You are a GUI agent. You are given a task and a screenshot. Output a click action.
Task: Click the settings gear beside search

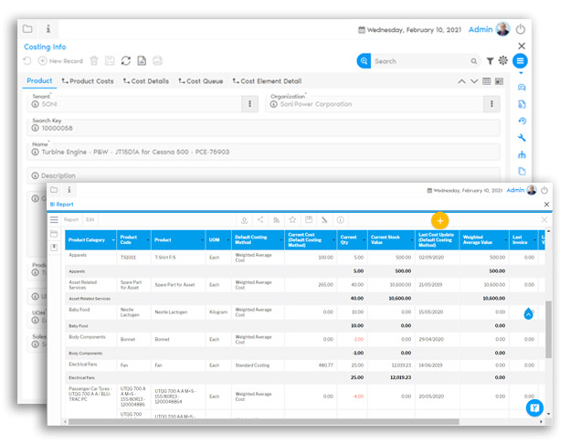point(502,61)
